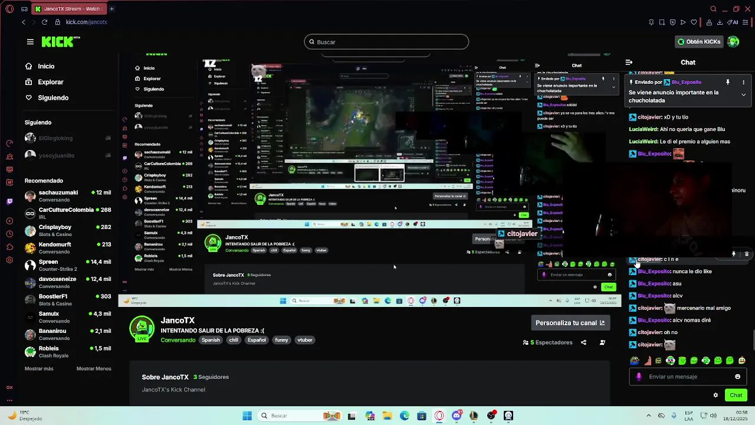This screenshot has width=755, height=425.
Task: Open the Kick hamburger menu
Action: 30,42
